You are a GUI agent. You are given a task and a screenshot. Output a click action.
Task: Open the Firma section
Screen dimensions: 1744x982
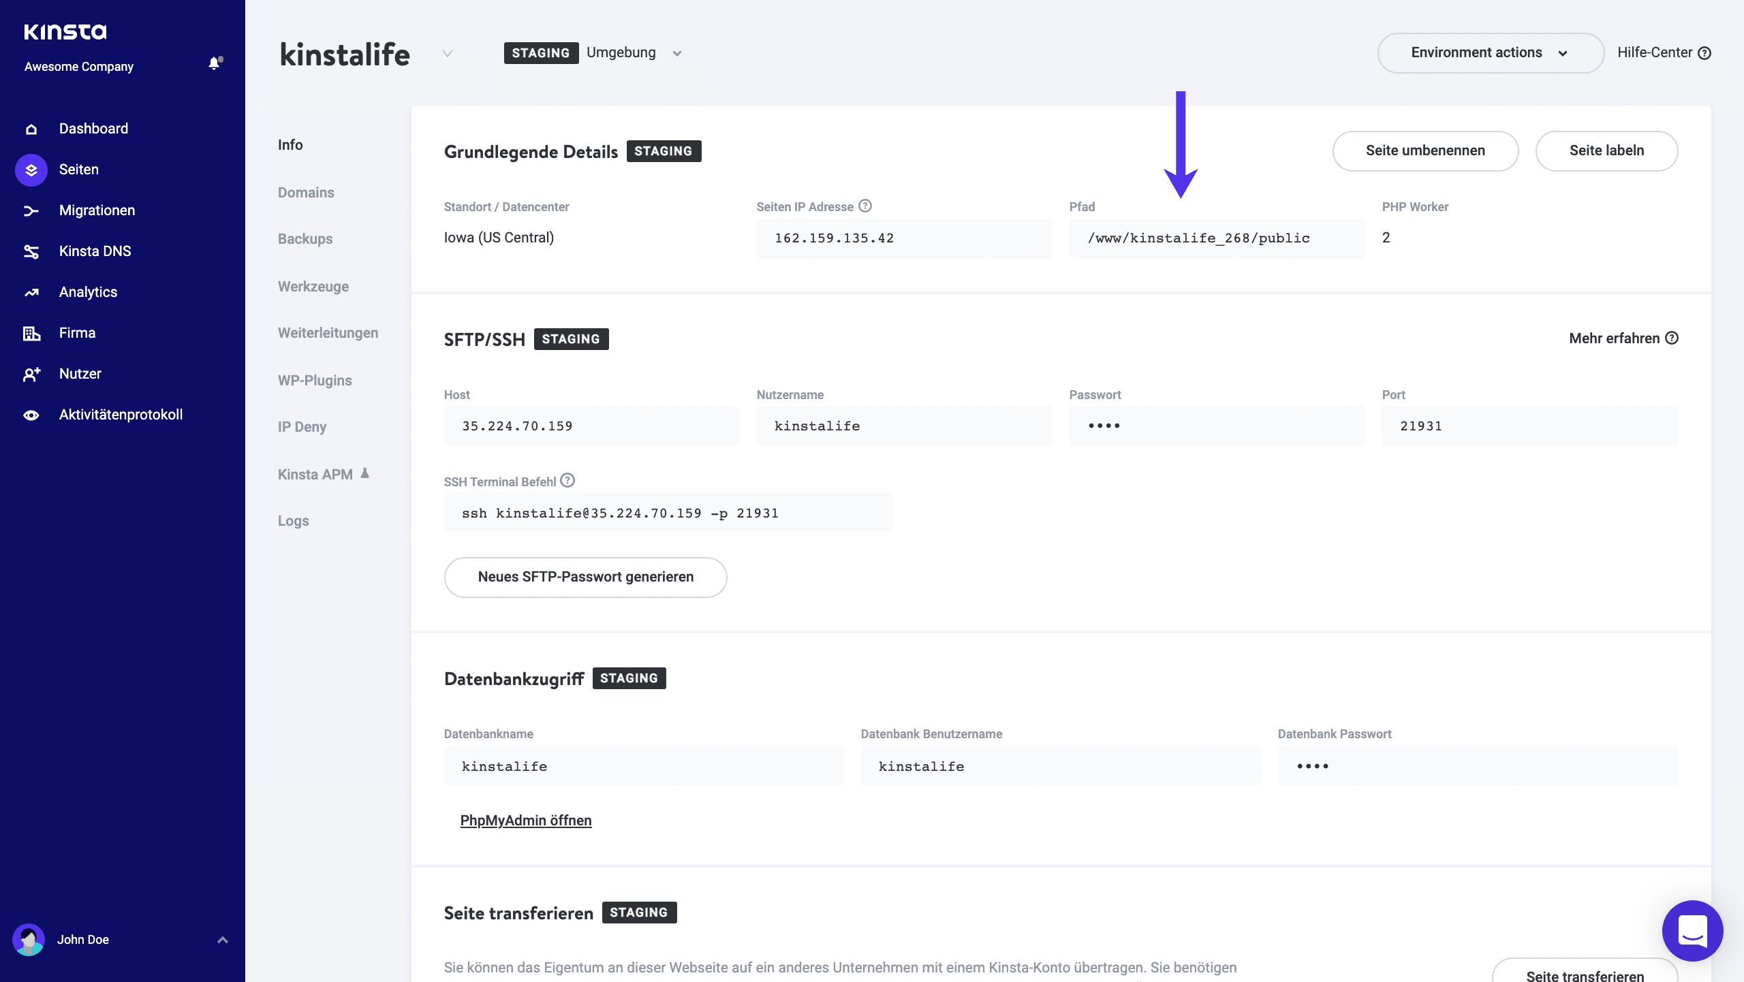(x=77, y=332)
